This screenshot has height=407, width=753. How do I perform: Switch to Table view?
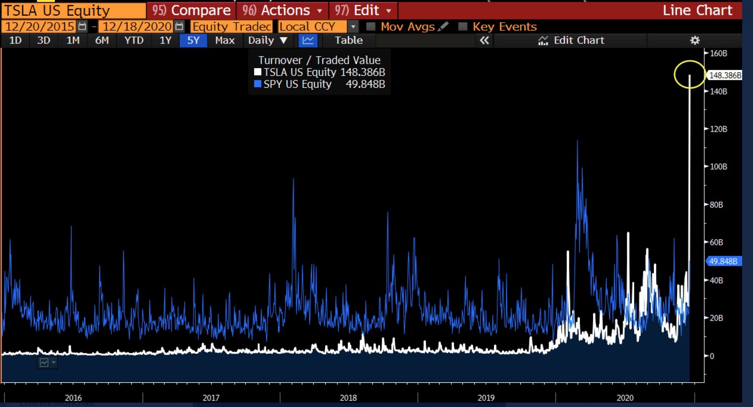tap(348, 40)
